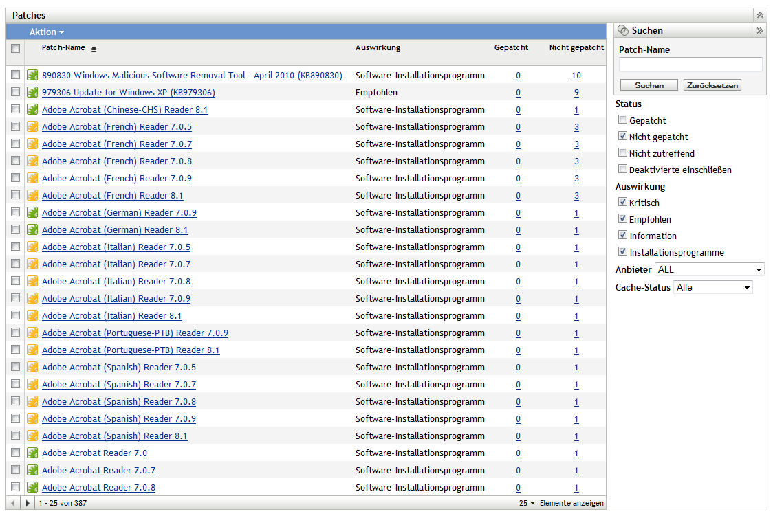Open the Aktion dropdown menu
773x518 pixels.
click(46, 32)
